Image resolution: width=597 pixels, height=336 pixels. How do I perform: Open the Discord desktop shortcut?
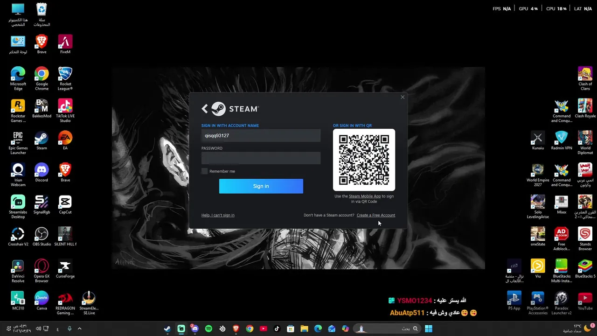[42, 172]
